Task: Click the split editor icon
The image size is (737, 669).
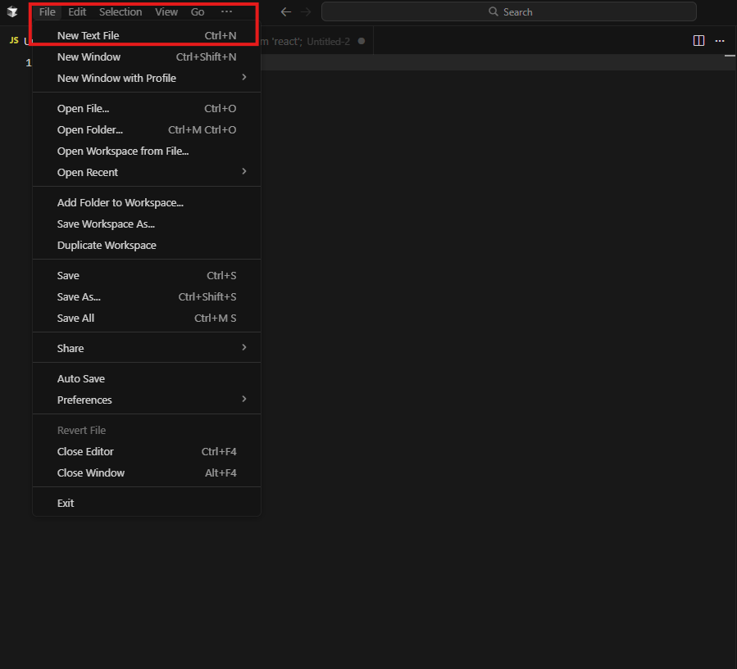Action: point(698,41)
